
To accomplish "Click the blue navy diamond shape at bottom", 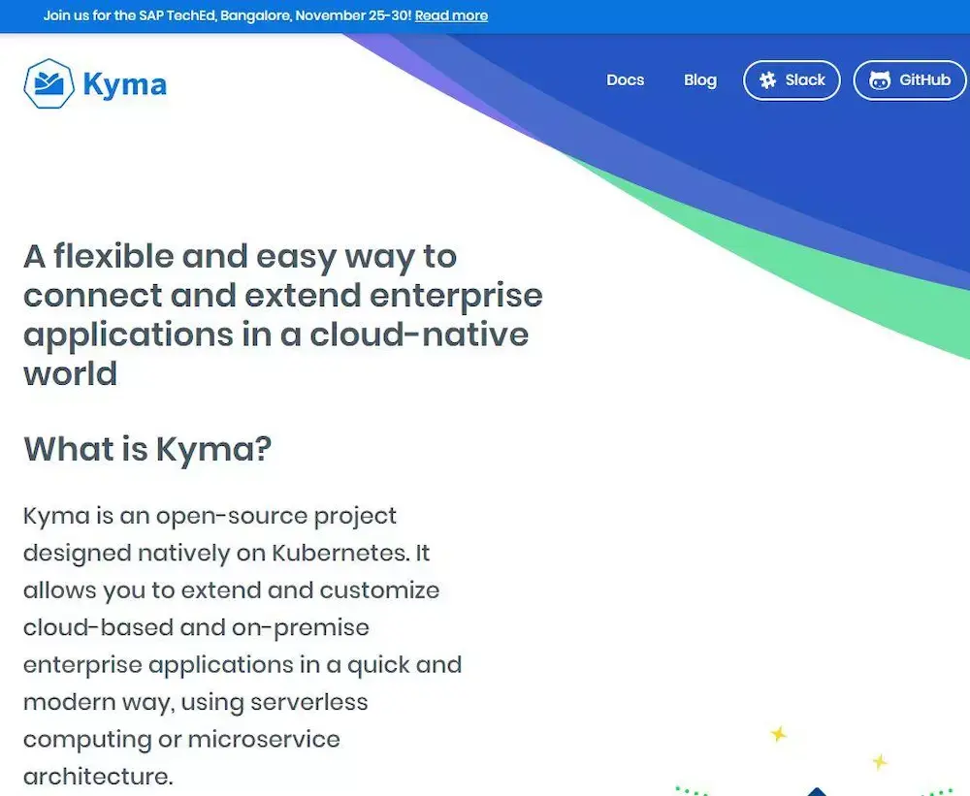I will (818, 790).
